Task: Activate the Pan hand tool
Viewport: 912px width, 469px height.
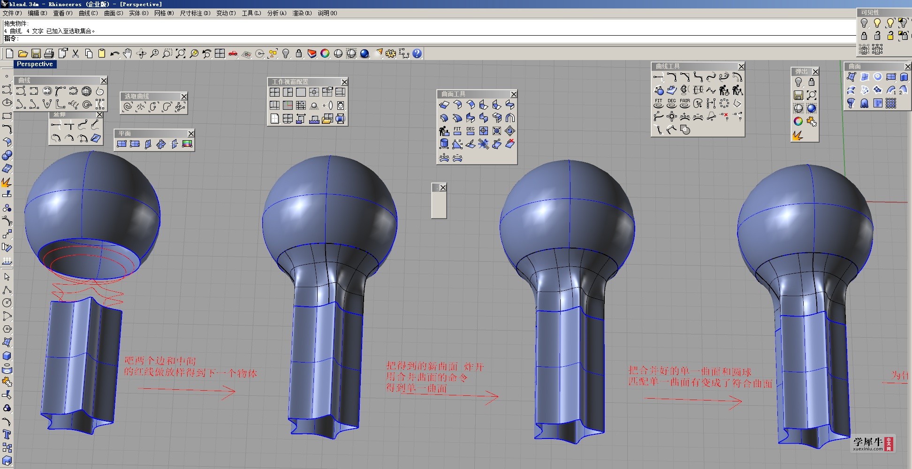Action: coord(128,53)
